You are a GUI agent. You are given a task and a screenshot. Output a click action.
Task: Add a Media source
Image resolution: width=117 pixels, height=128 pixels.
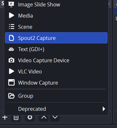pos(56,16)
